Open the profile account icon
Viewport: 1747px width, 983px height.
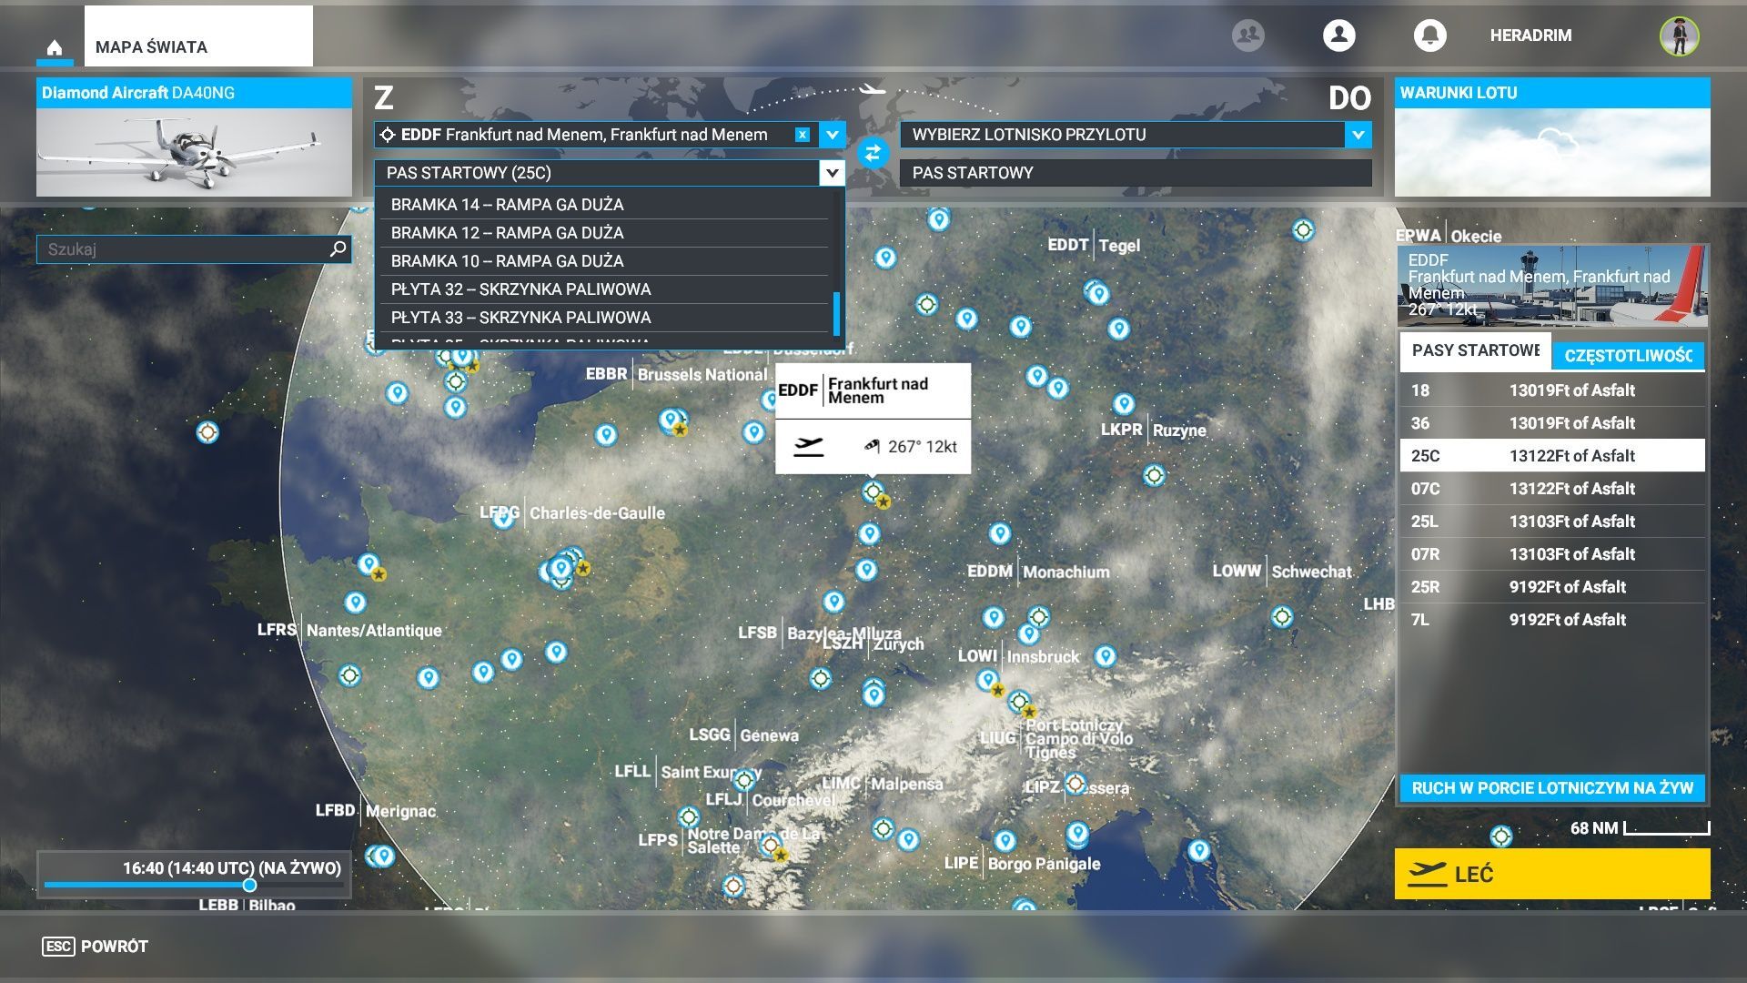coord(1338,35)
